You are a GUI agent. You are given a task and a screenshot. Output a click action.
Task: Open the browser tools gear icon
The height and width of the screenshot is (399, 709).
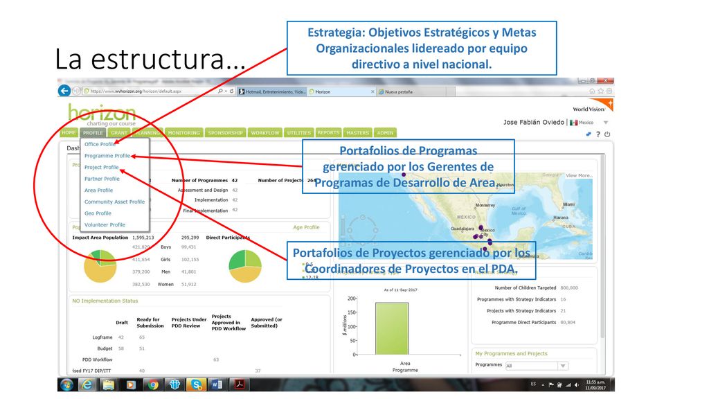(609, 91)
